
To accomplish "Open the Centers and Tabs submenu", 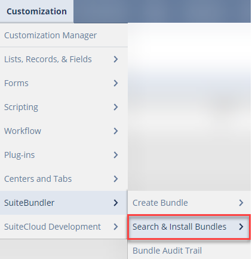I will tap(64, 179).
